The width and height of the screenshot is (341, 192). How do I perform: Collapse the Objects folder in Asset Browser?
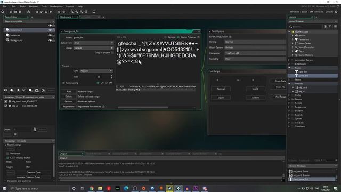pos(289,83)
